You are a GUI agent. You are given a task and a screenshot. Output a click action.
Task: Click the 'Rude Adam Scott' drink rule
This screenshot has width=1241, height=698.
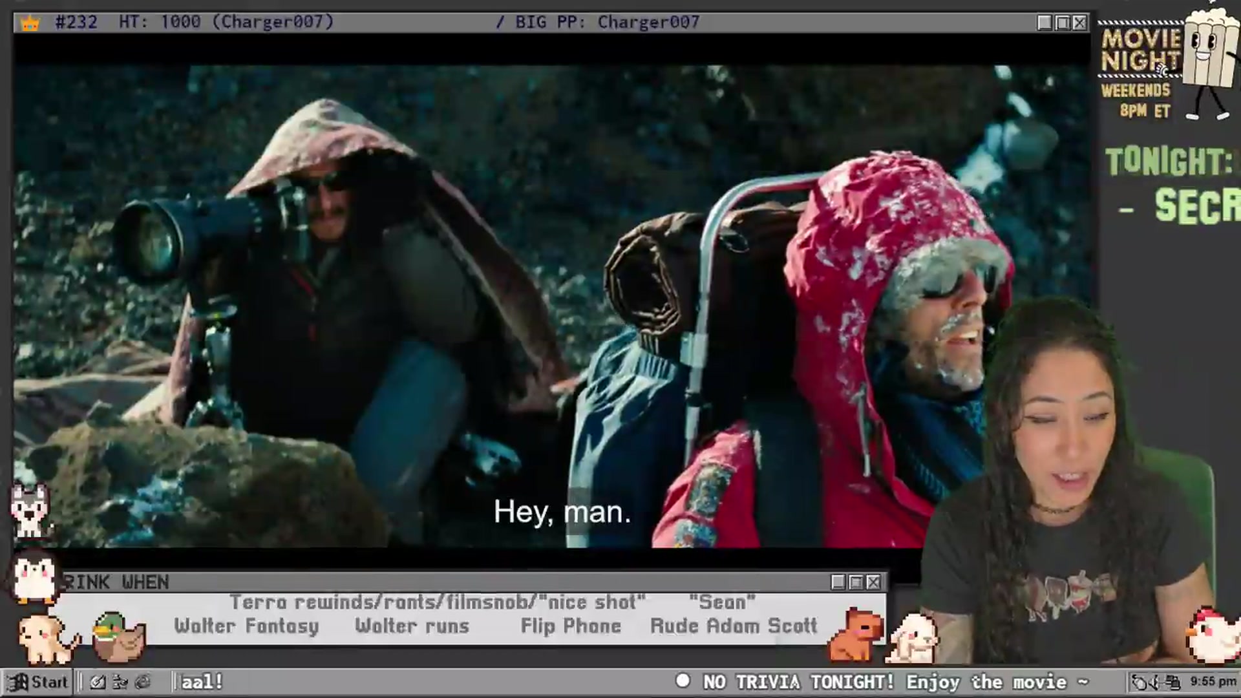(734, 626)
